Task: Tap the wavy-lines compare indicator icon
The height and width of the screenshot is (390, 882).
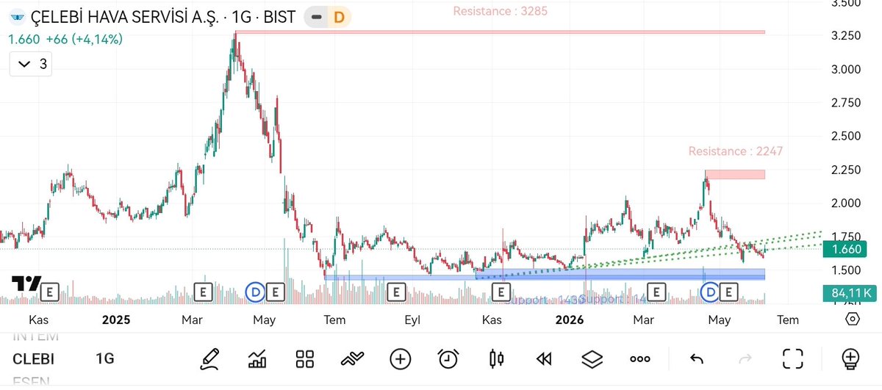Action: [352, 359]
